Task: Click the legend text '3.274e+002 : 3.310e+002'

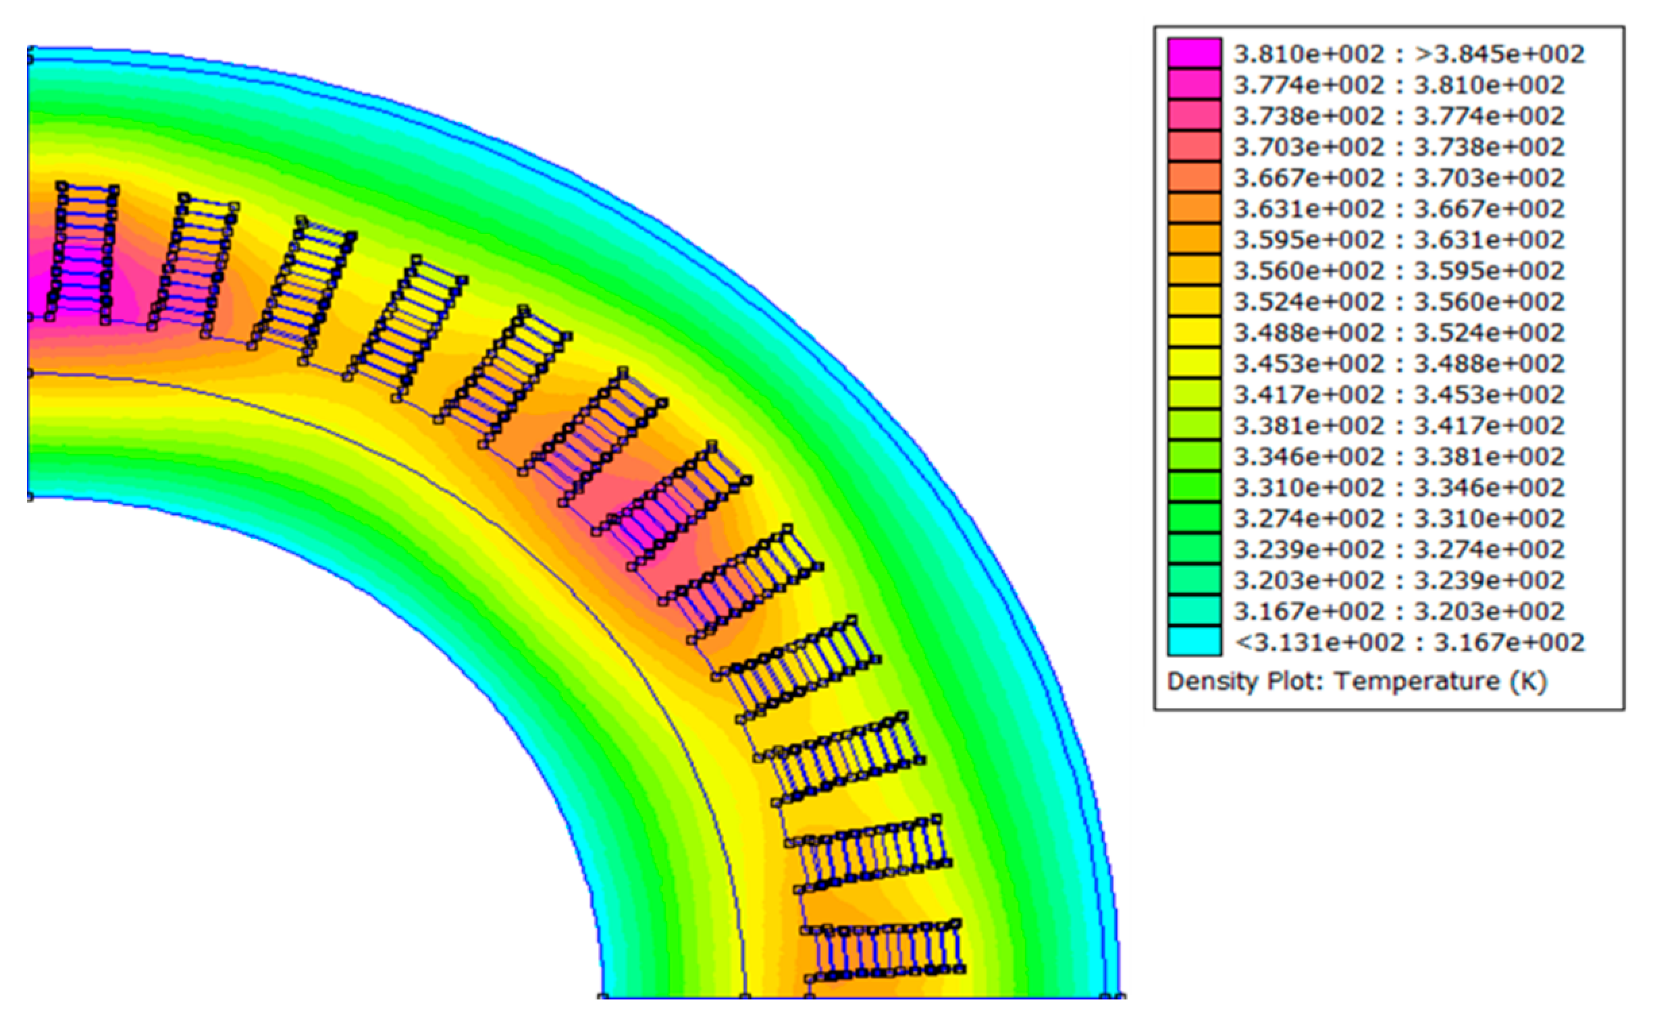Action: click(1398, 518)
